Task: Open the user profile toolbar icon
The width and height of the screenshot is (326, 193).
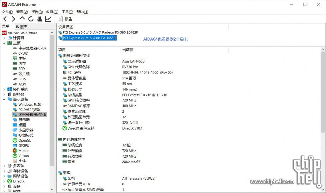Action: pos(39,19)
